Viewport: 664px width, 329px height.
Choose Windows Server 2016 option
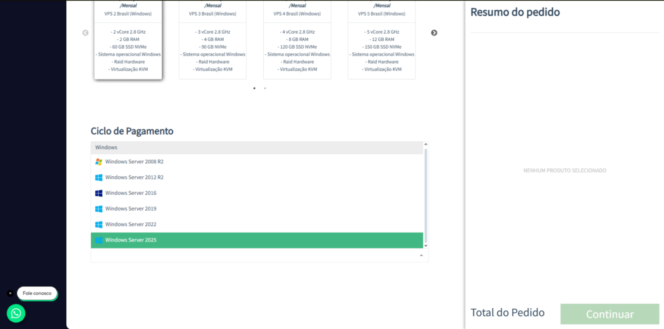(257, 193)
